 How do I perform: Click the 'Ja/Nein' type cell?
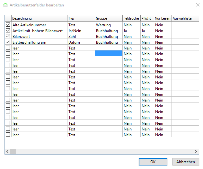point(81,30)
